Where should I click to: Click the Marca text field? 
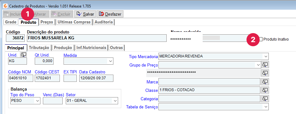point(210,82)
